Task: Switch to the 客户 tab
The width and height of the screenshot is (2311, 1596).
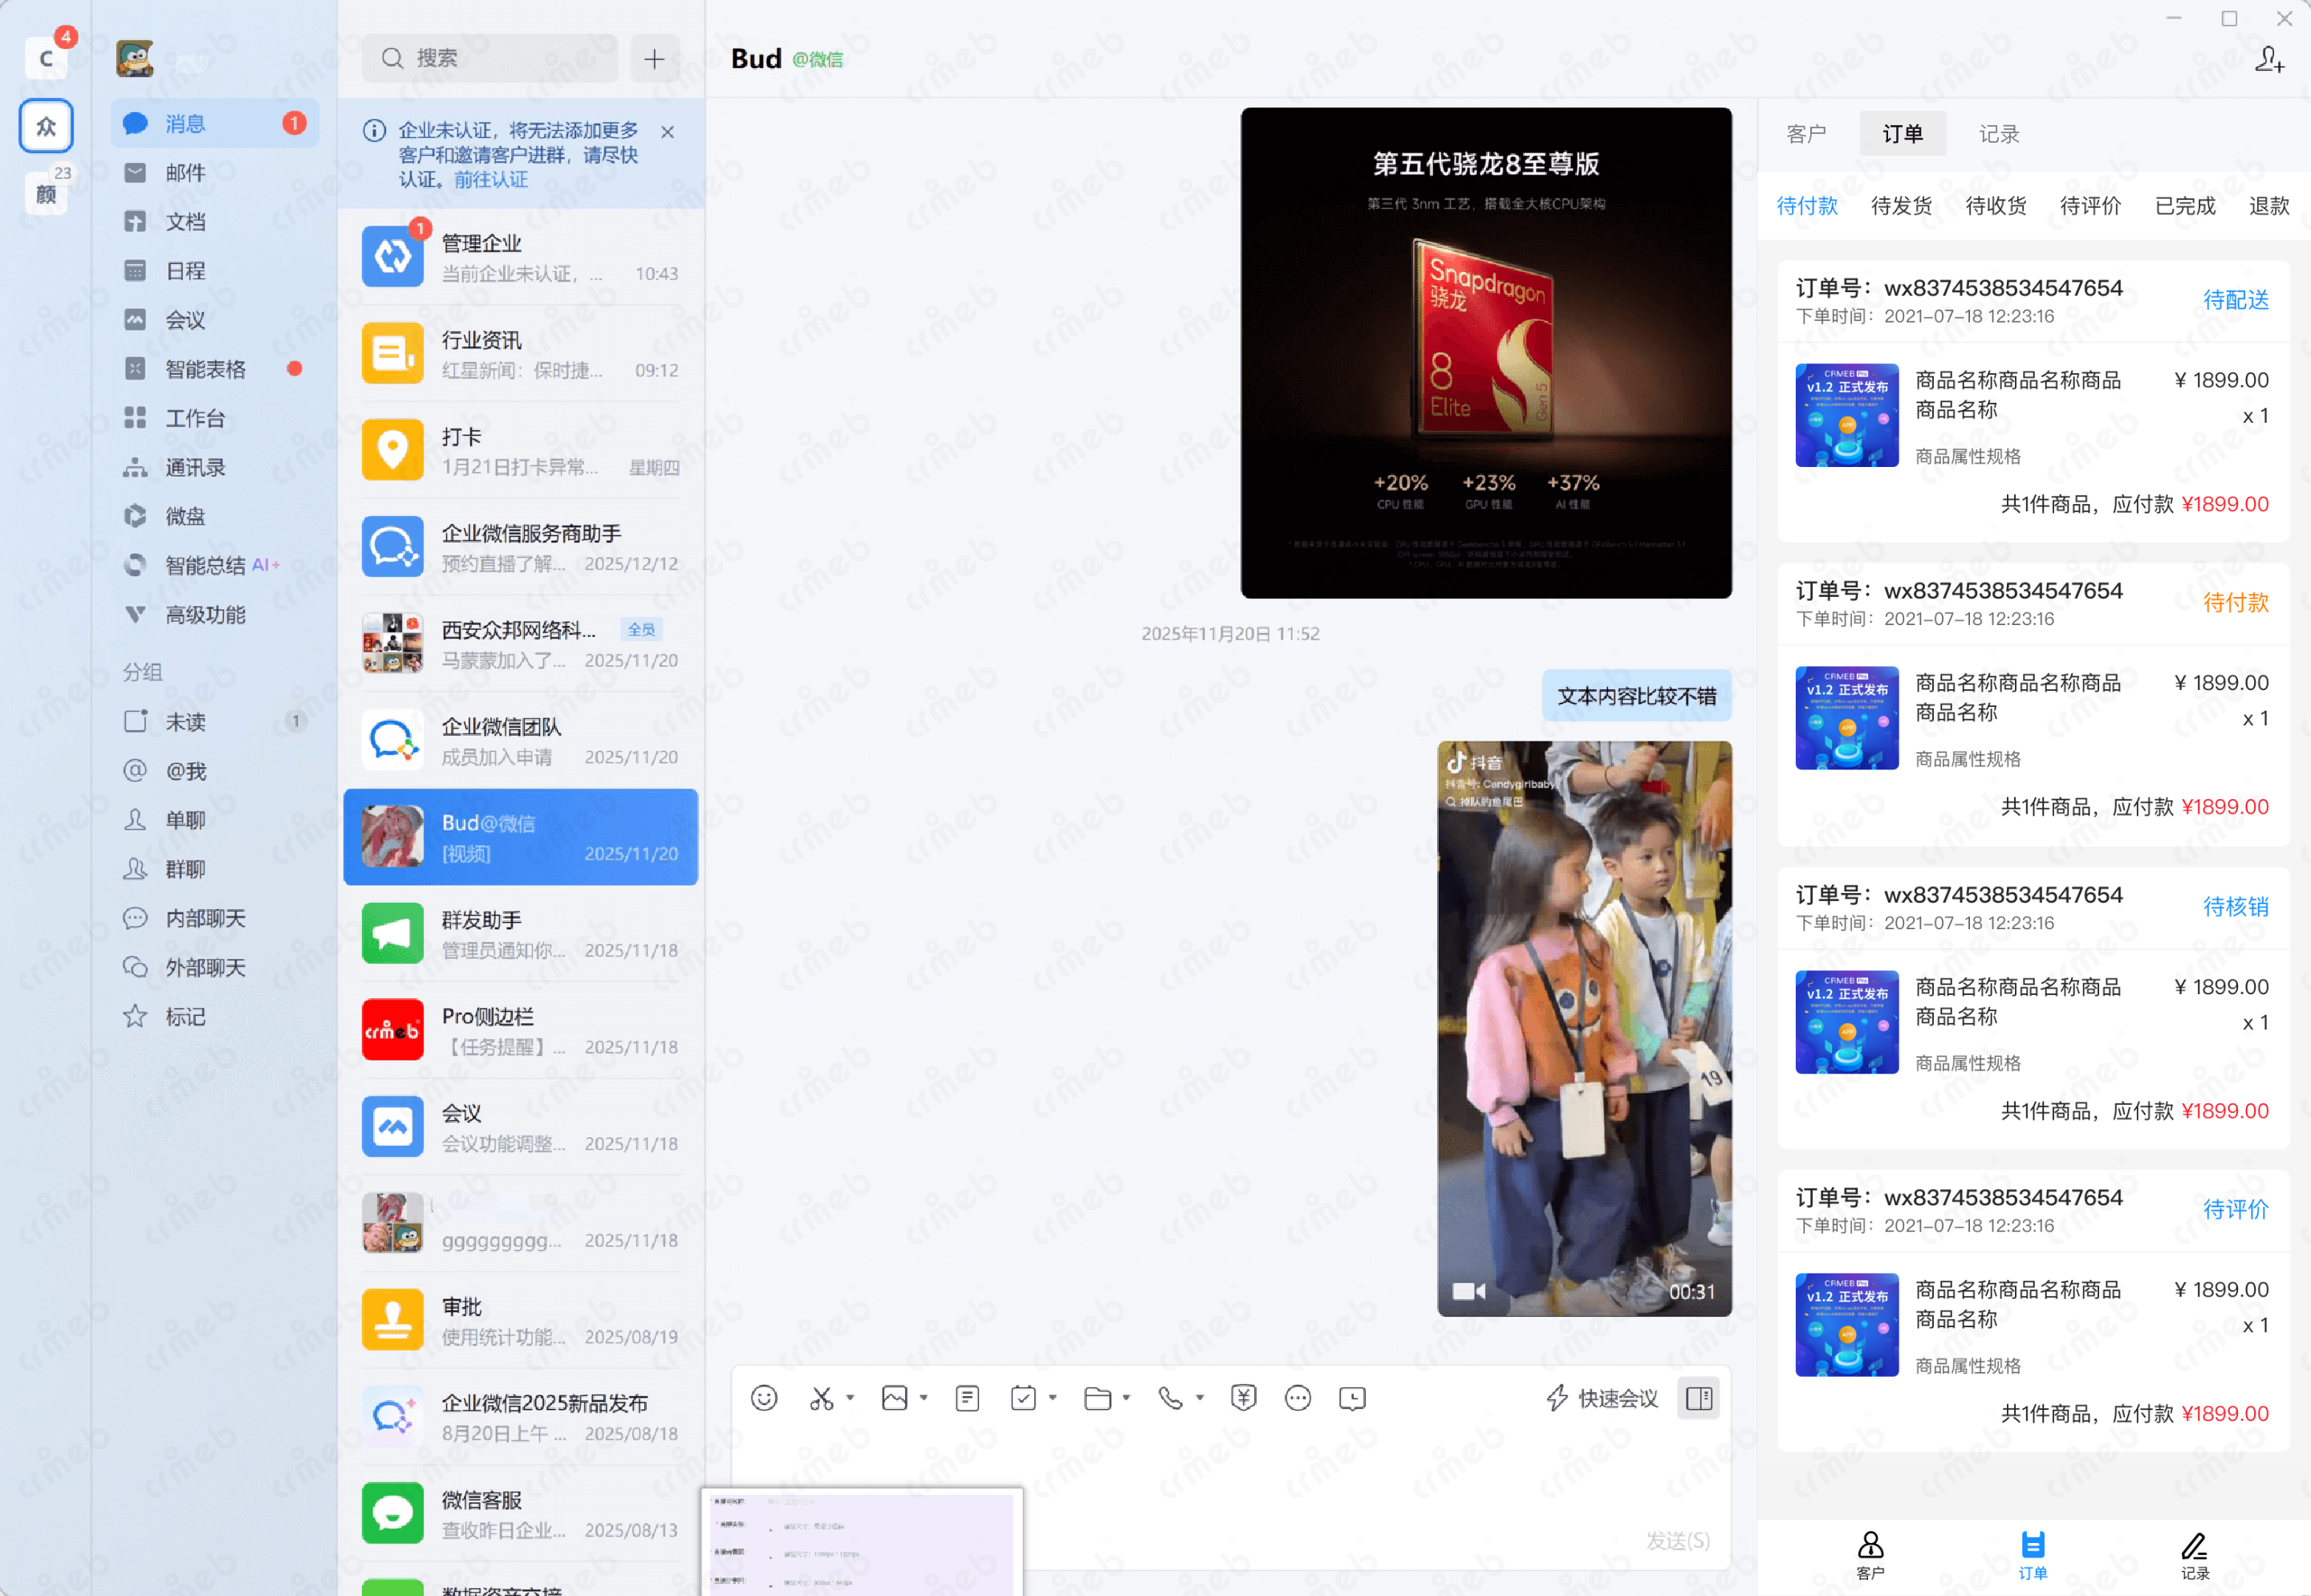Action: [x=1806, y=134]
